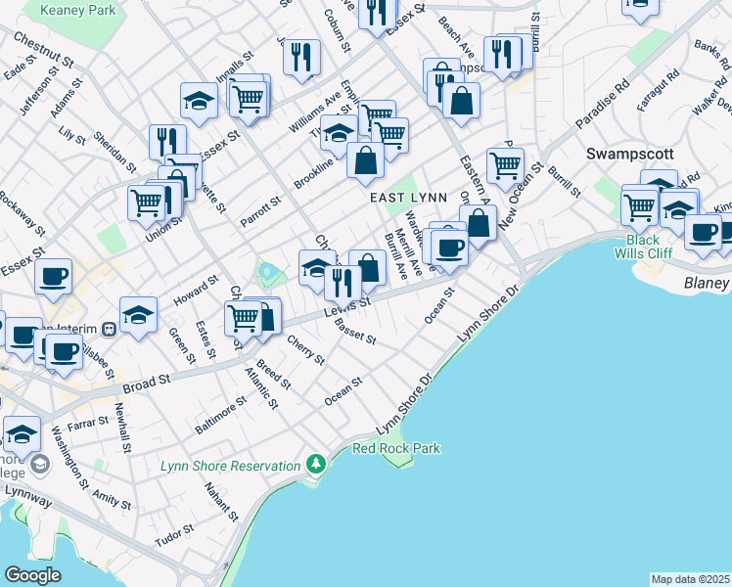This screenshot has width=732, height=587.
Task: Open the grocery cart marker near Cherry St
Action: [x=243, y=319]
